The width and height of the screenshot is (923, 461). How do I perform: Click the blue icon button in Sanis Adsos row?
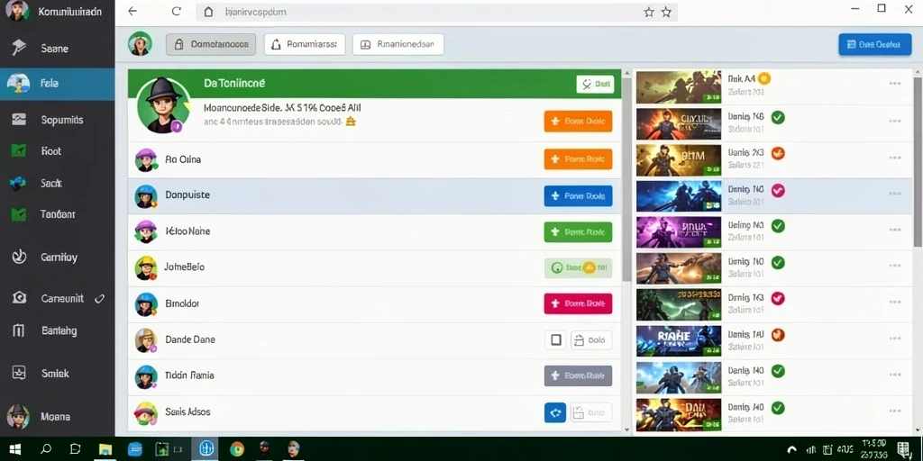point(555,412)
